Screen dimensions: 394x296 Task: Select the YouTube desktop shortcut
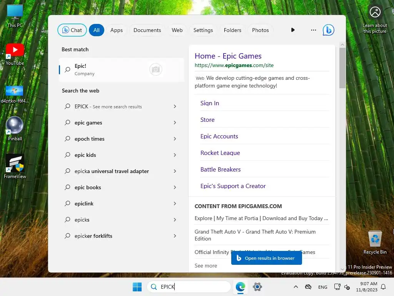[15, 54]
